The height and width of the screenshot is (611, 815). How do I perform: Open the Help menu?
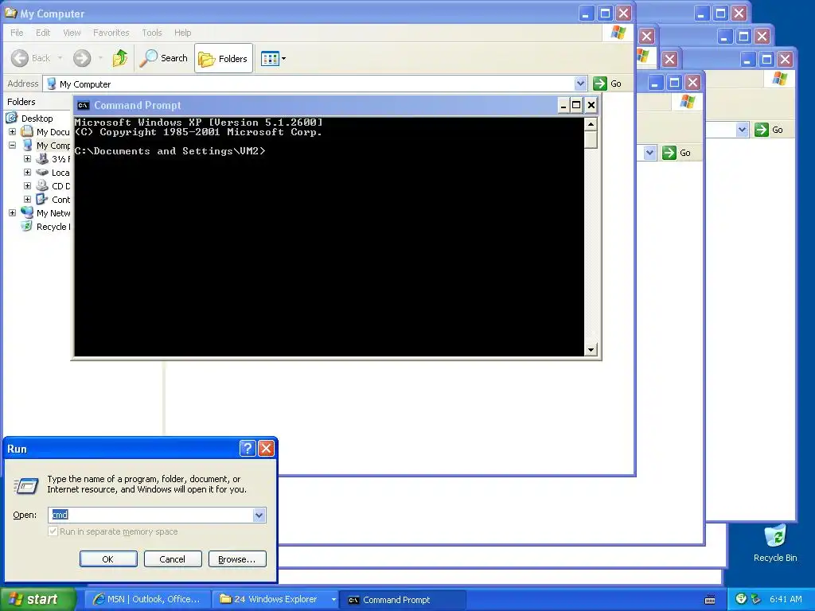(182, 33)
